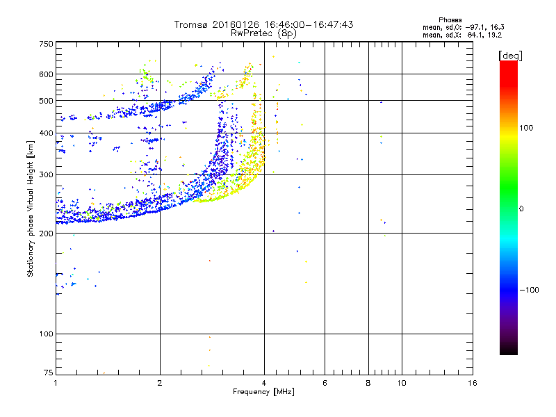Click the '75' height axis tick label
This screenshot has width=556, height=417.
point(49,373)
